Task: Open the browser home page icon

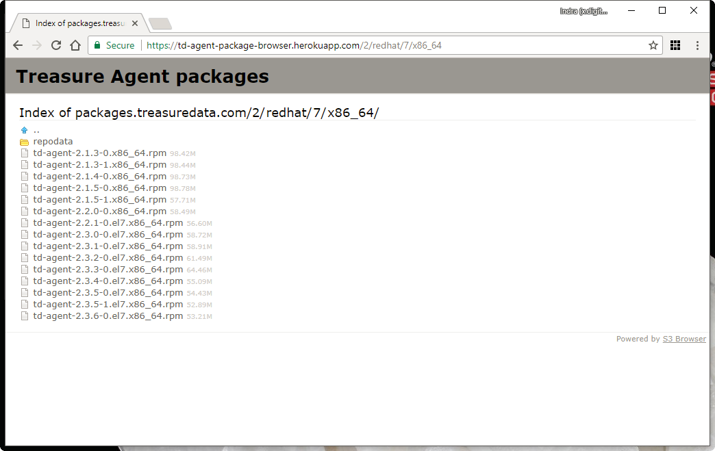Action: [x=75, y=45]
